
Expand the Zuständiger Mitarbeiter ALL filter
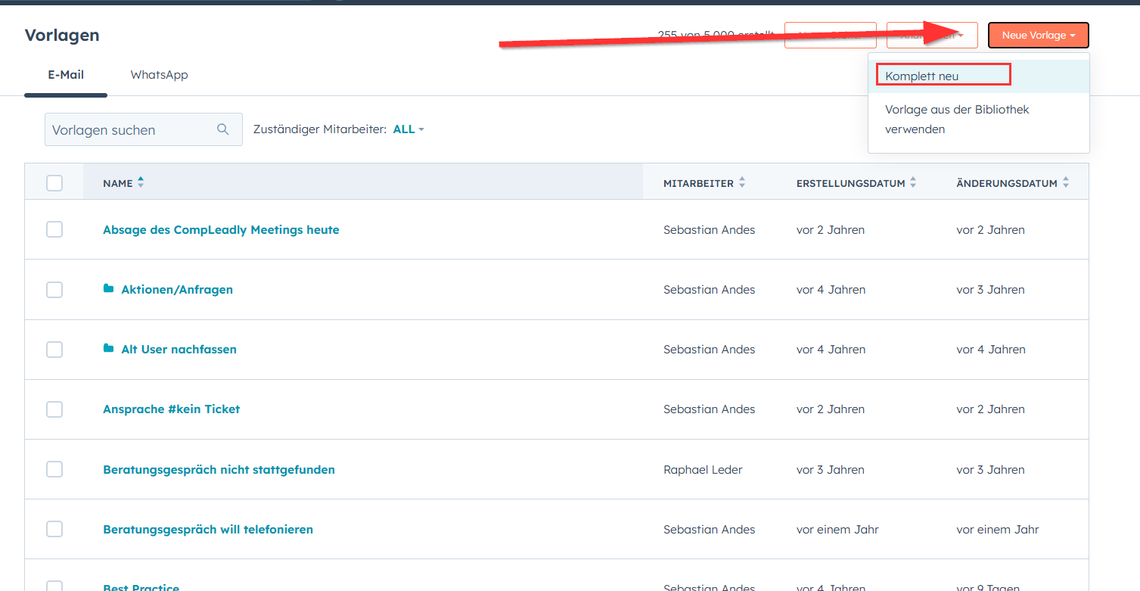point(408,129)
